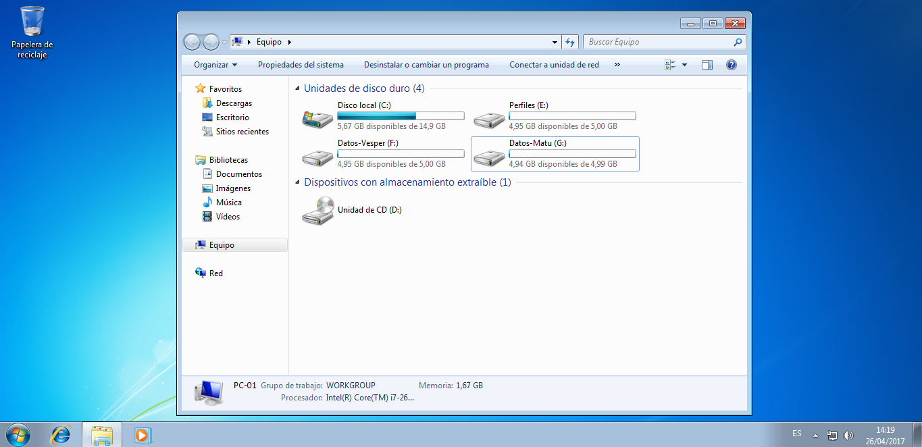Toggle the help window open
Screen dimensions: 922x447
coord(732,64)
